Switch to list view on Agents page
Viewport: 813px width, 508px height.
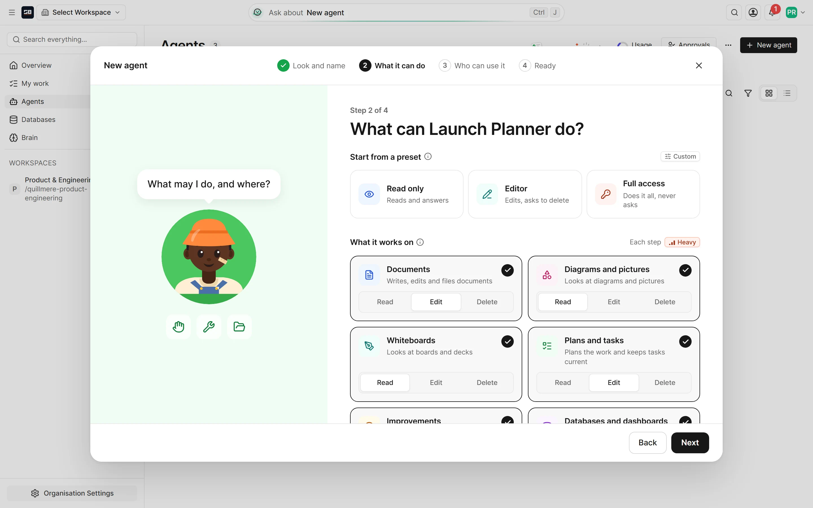[787, 93]
